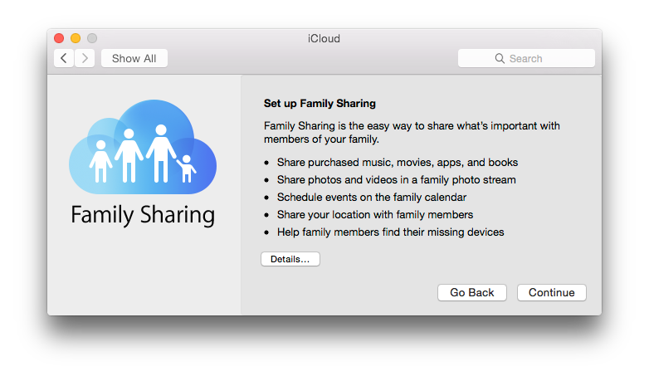The height and width of the screenshot is (381, 649).
Task: Click the iCloud window title
Action: 324,38
